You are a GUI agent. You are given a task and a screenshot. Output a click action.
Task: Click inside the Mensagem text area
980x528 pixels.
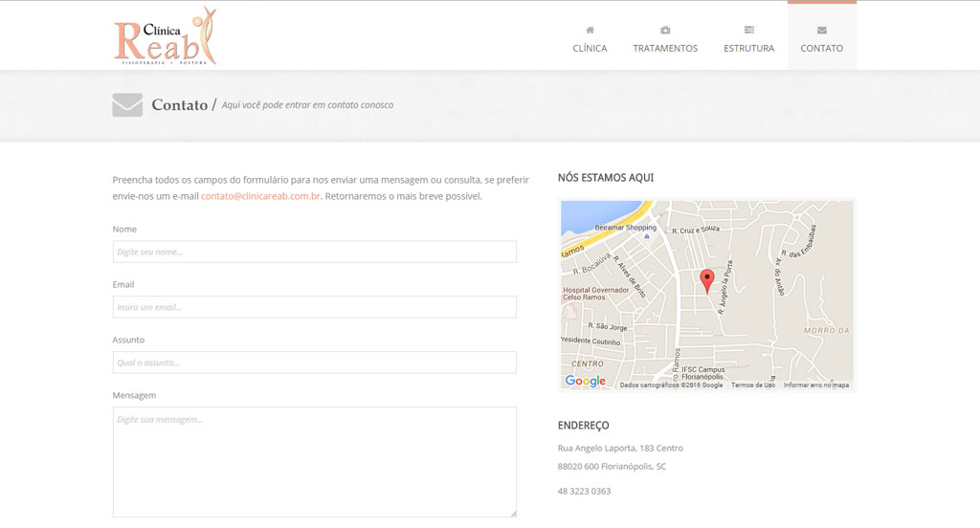[x=314, y=461]
